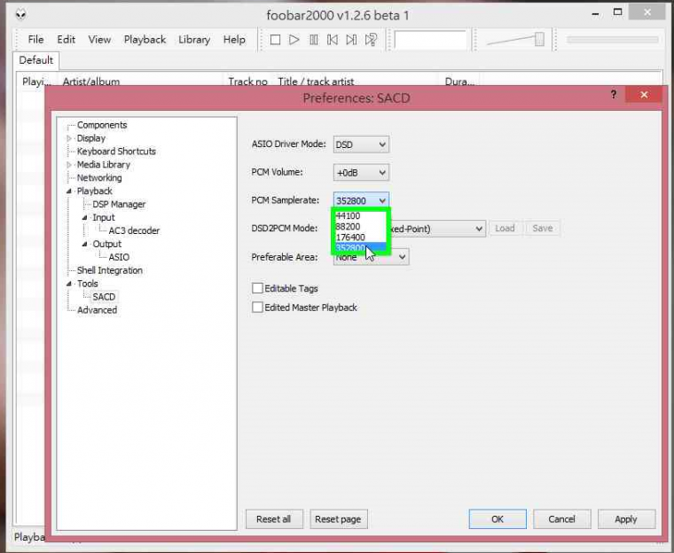The width and height of the screenshot is (674, 553).
Task: Click the Apply button
Action: pyautogui.click(x=626, y=519)
